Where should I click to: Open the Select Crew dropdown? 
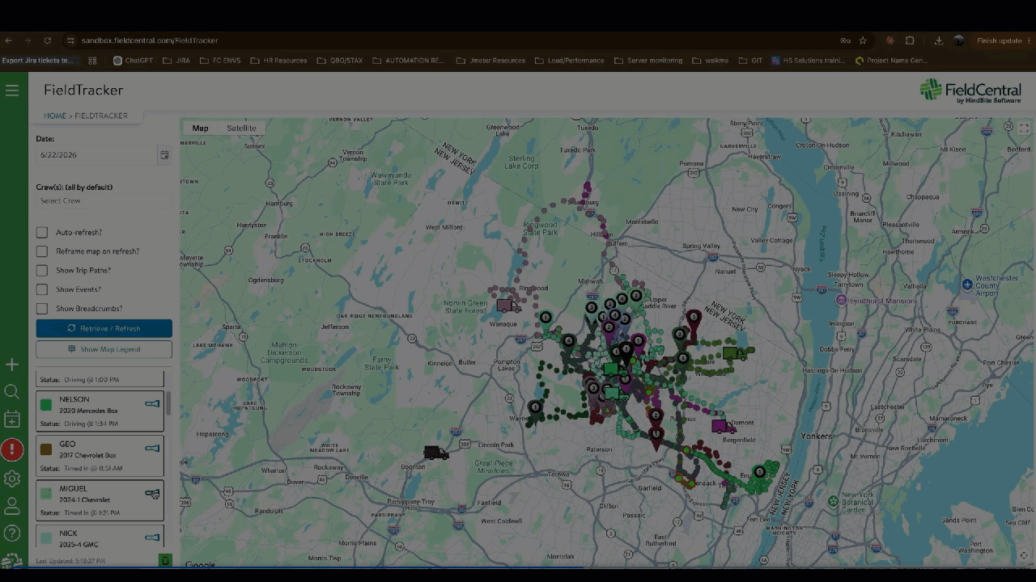pyautogui.click(x=104, y=201)
